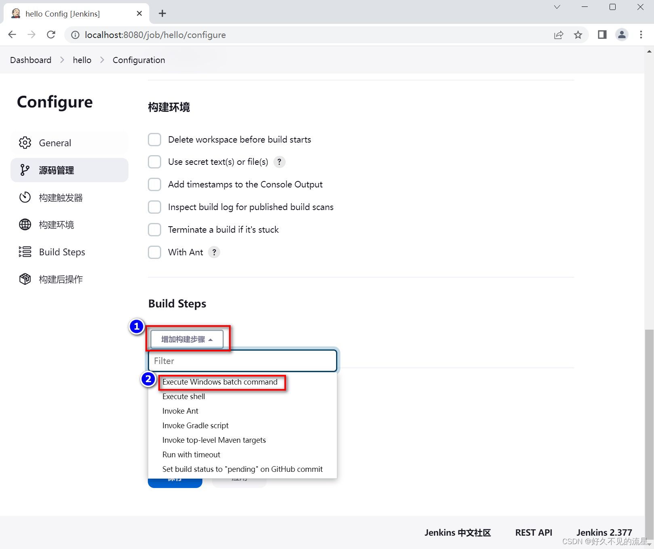The image size is (654, 549).
Task: Click the Filter input field
Action: tap(242, 361)
